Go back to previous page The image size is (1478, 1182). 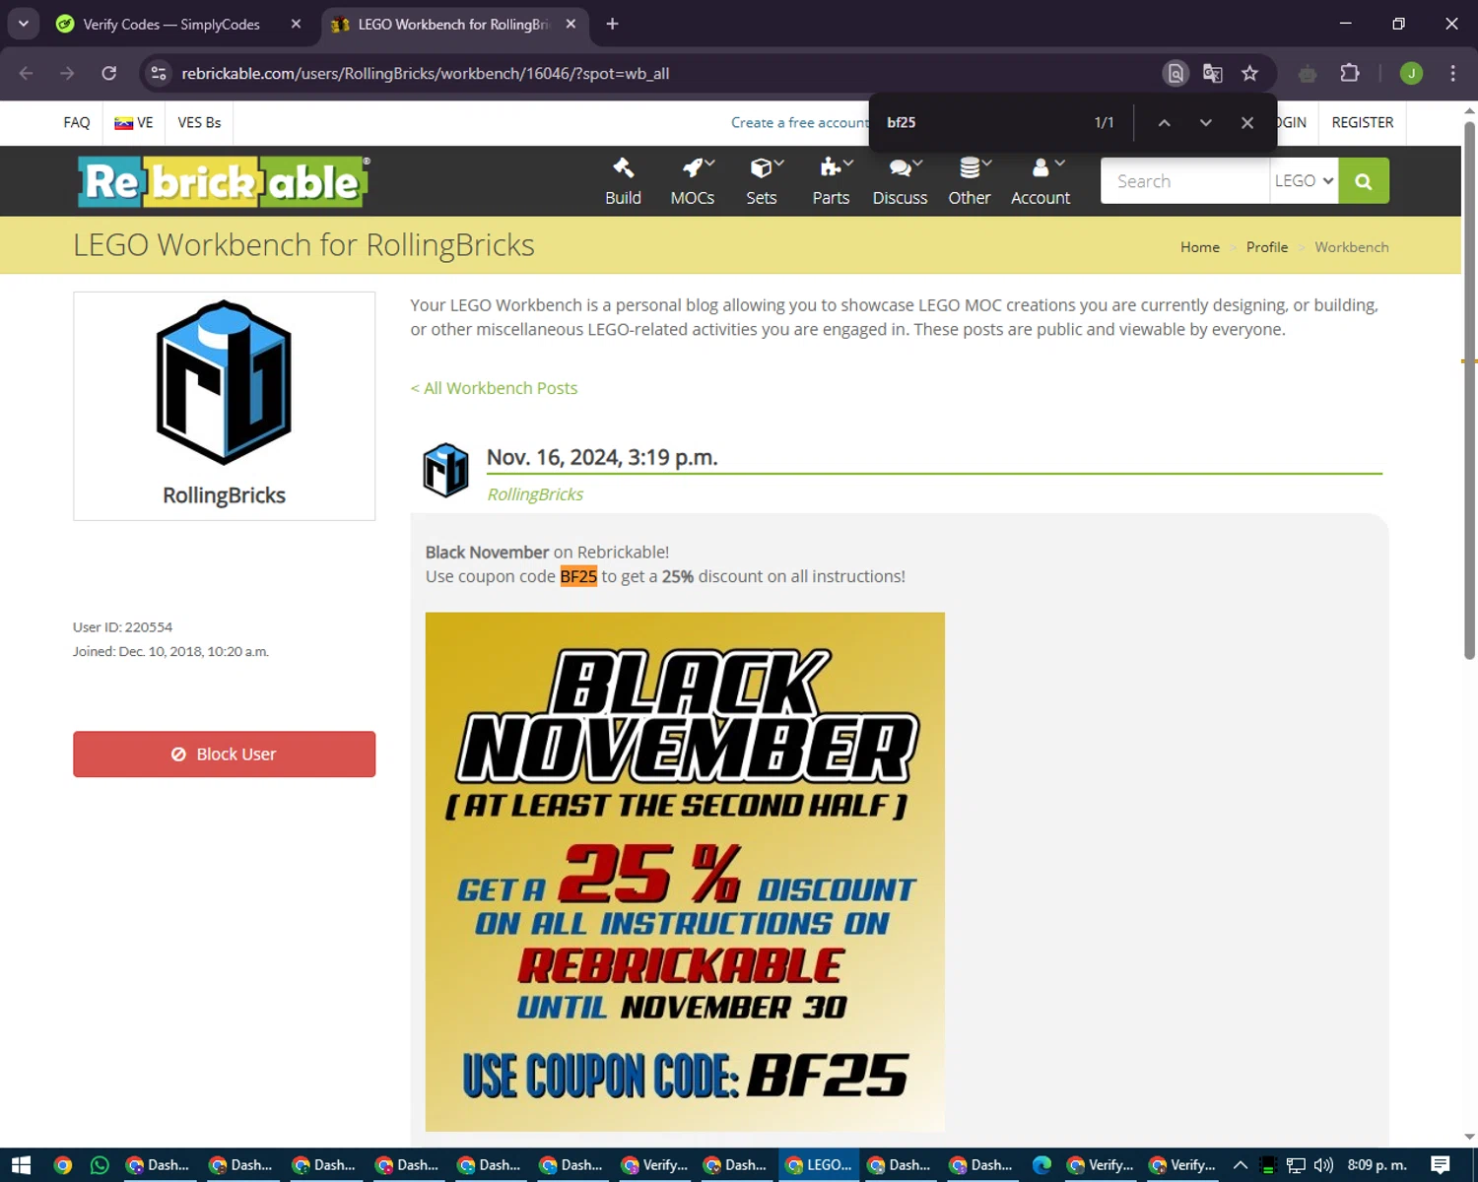point(27,73)
